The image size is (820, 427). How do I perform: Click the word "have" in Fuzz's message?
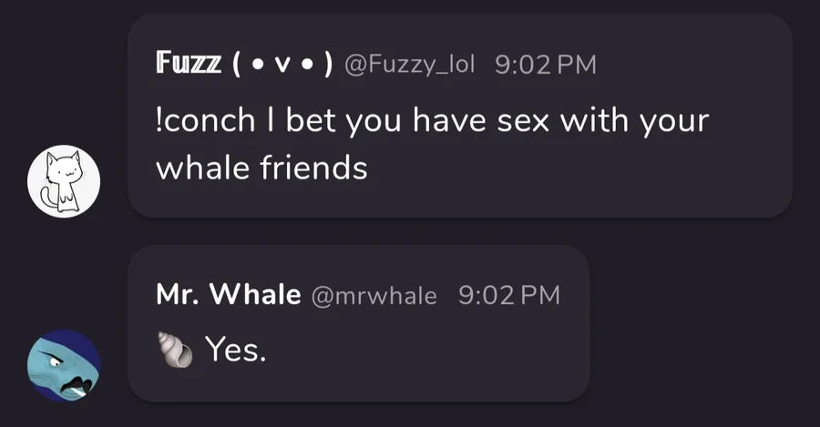pos(450,121)
